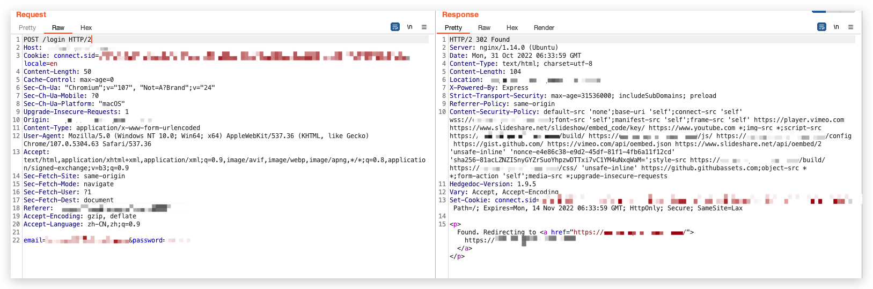Viewport: 873px width, 289px height.
Task: Toggle word wrap icon in Request pane
Action: coord(395,27)
